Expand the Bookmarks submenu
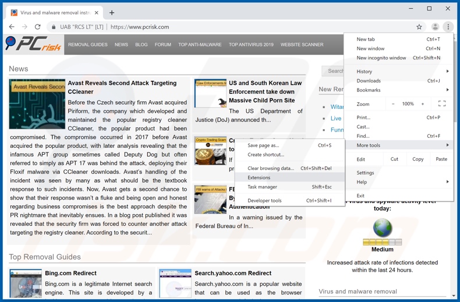Viewport: 460px width, 302px height. coord(398,90)
